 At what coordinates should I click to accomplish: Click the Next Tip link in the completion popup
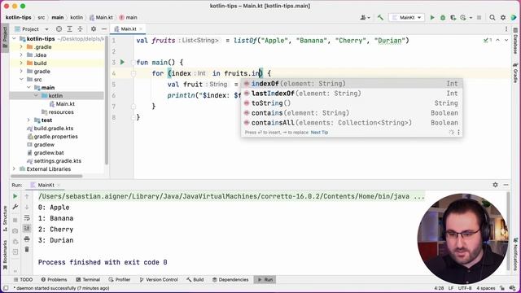point(319,132)
